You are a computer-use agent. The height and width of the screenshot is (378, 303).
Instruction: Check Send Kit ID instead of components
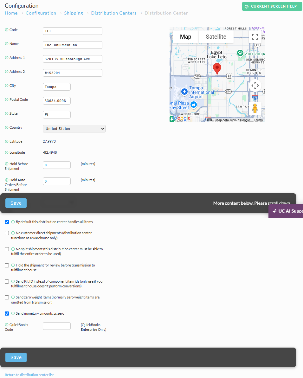[7, 282]
